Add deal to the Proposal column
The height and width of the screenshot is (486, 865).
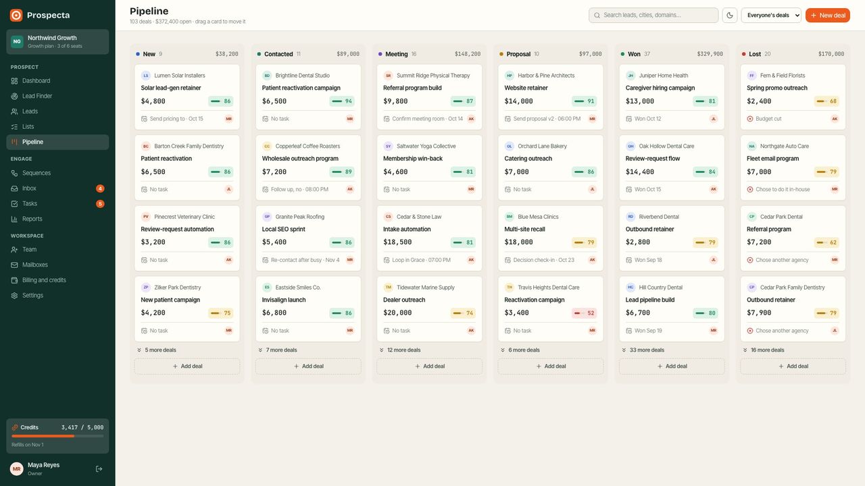[551, 367]
